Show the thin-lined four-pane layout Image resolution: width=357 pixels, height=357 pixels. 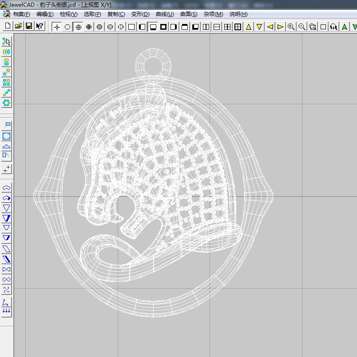click(x=227, y=27)
